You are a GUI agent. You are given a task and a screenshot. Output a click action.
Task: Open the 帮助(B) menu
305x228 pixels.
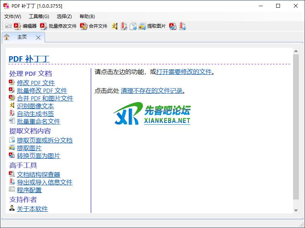point(87,16)
